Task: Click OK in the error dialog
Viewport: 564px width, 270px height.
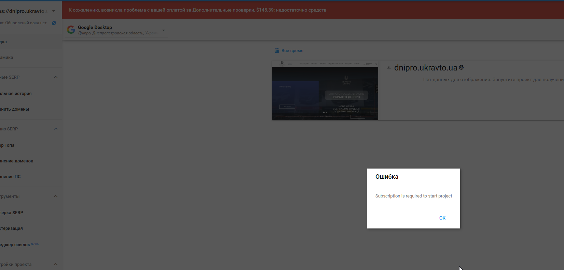Action: [442, 218]
